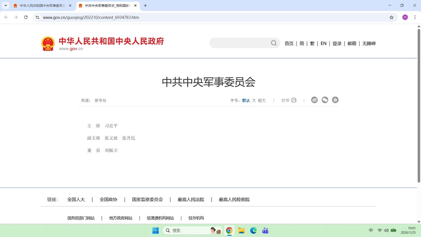This screenshot has width=421, height=237.
Task: Open network Wi-Fi tray icon
Action: 380,231
